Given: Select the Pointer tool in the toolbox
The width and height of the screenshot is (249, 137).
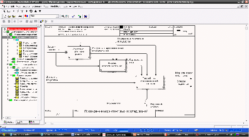Looking at the screenshot, I should 4,11.
